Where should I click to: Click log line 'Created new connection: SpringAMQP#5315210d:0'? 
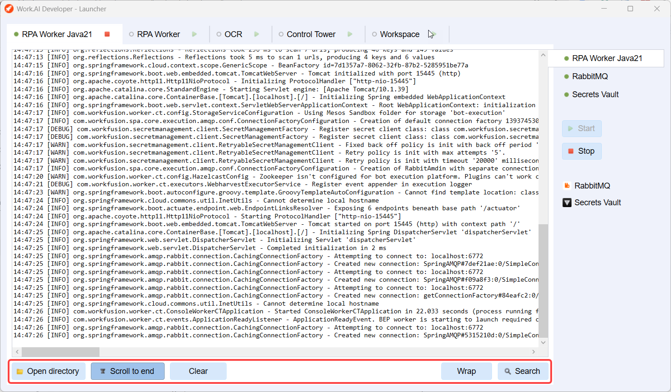pos(276,335)
